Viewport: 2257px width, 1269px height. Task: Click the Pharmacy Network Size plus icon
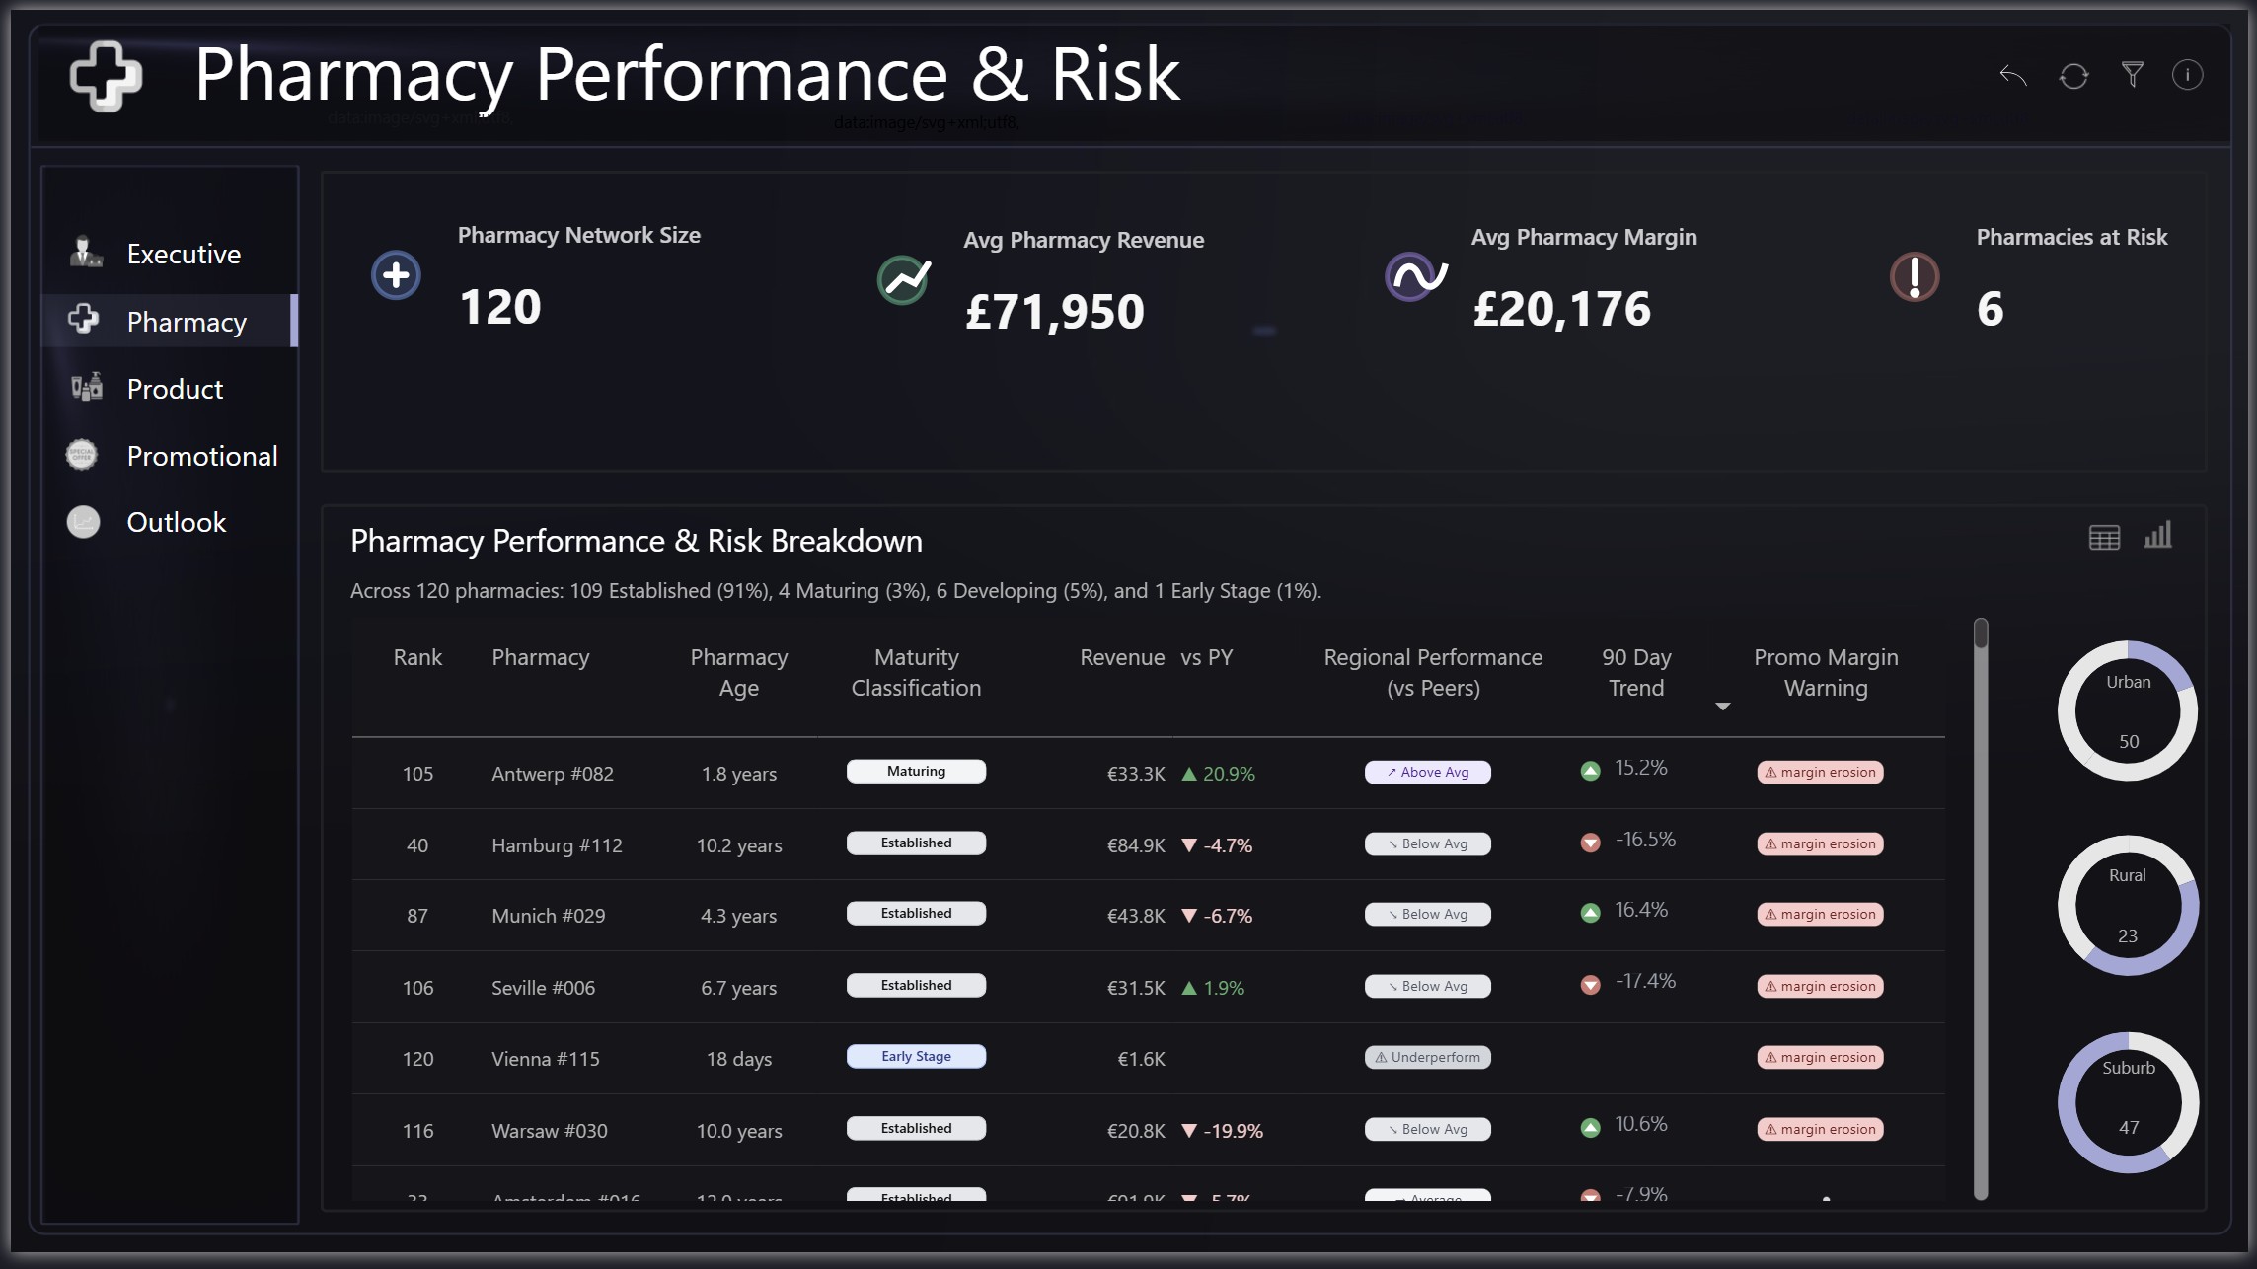(396, 275)
